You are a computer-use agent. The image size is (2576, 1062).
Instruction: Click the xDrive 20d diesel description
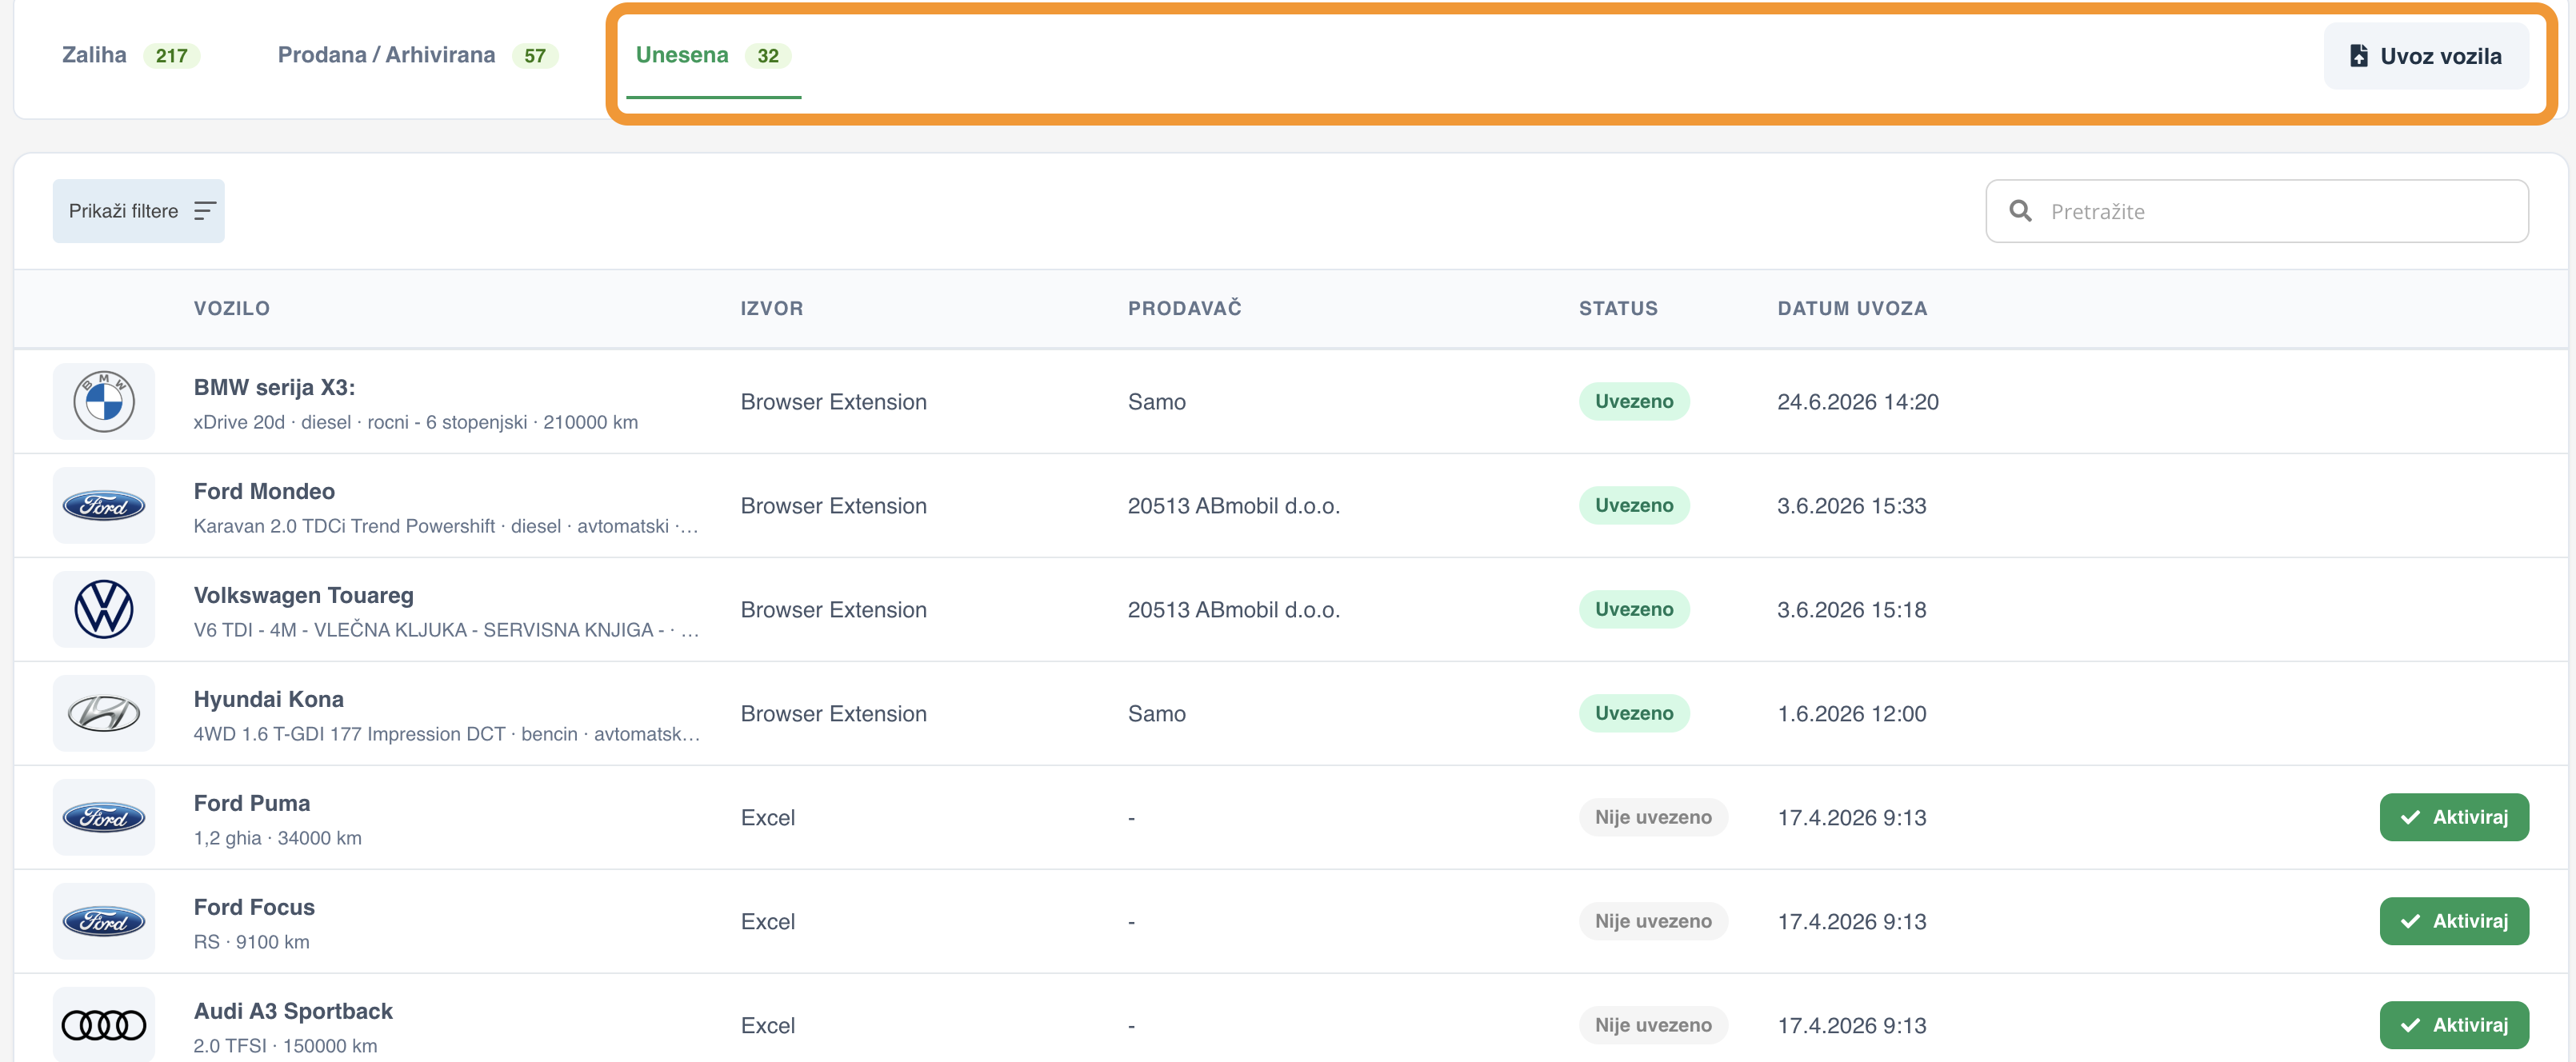tap(416, 423)
